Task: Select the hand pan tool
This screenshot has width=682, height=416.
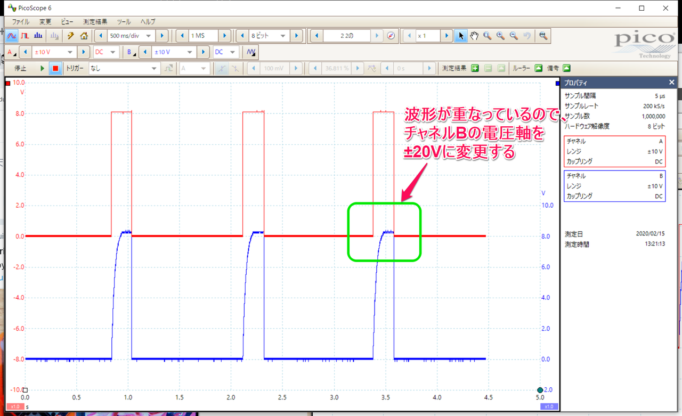Action: tap(474, 36)
